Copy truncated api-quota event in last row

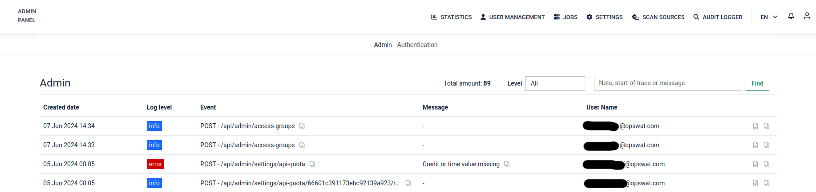point(408,183)
